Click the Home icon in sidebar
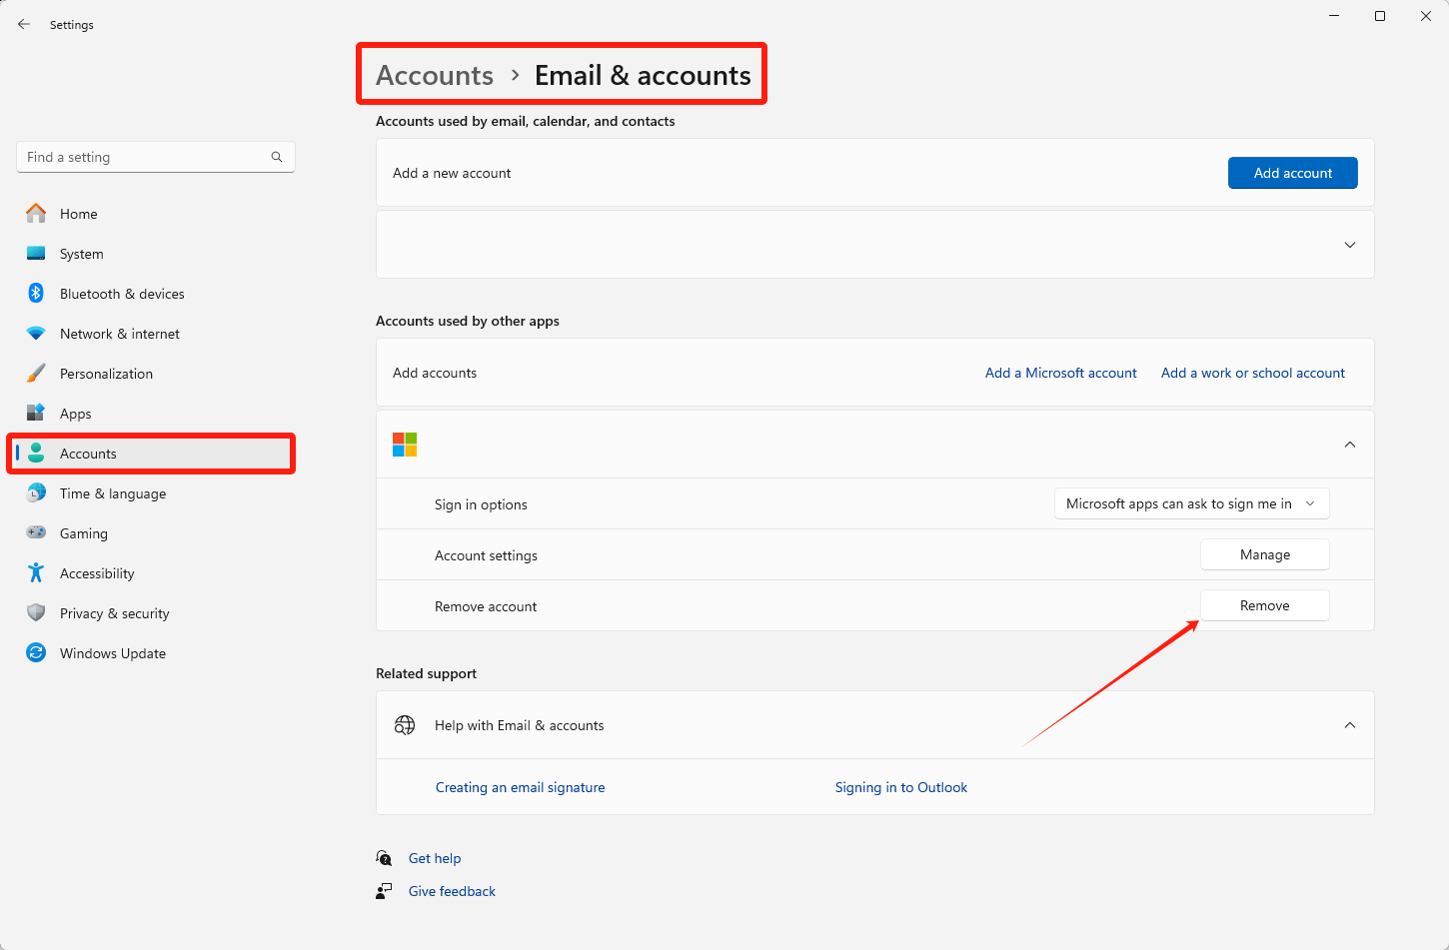This screenshot has height=950, width=1449. 36,214
